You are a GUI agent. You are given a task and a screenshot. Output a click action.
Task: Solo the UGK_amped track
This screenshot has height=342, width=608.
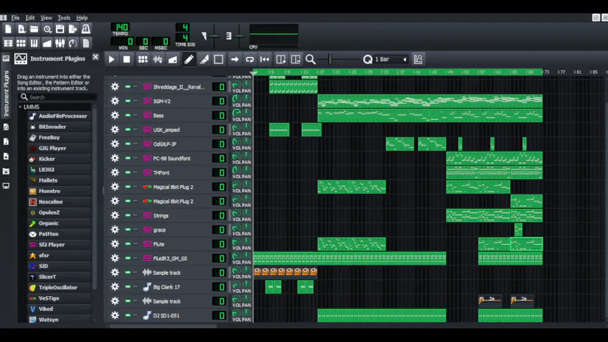tap(135, 130)
